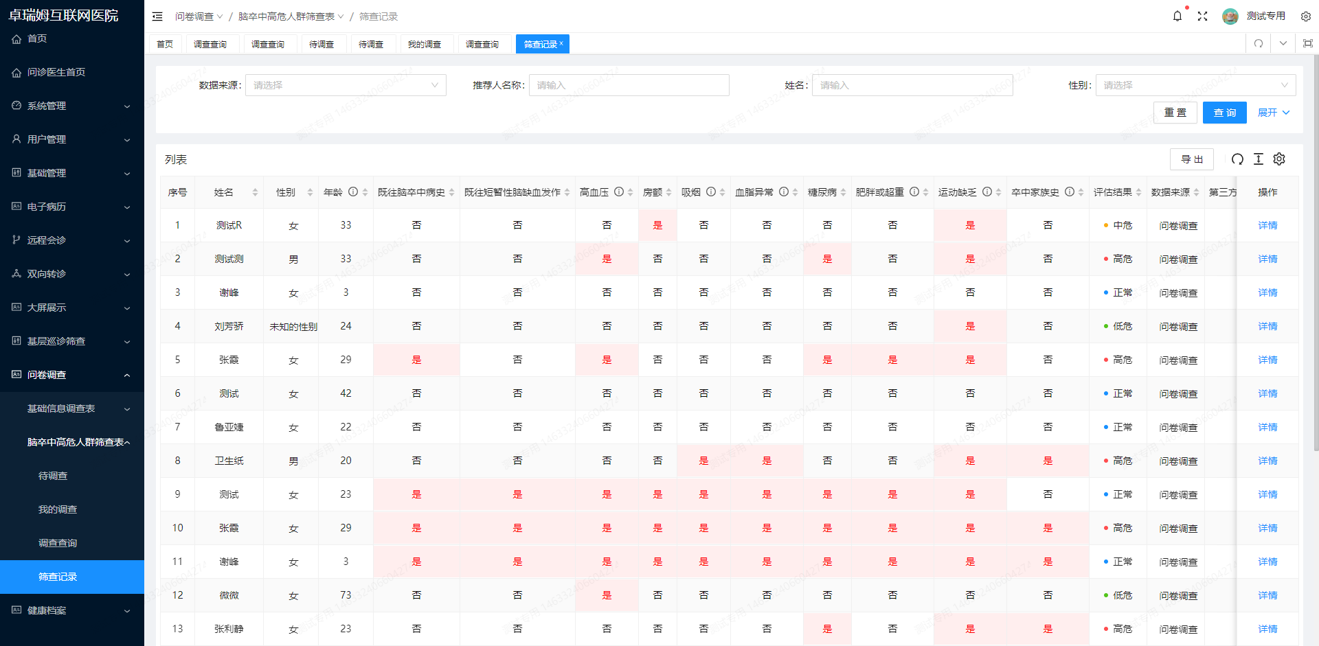The width and height of the screenshot is (1319, 646).
Task: Open 问卷调查 breadcrumb dropdown
Action: pos(199,16)
